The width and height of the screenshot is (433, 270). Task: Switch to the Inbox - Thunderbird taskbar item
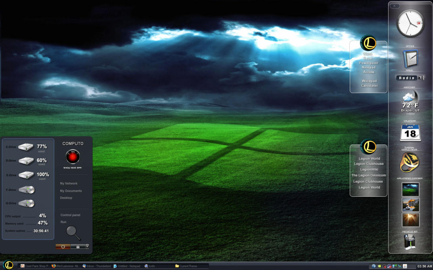[x=97, y=266]
